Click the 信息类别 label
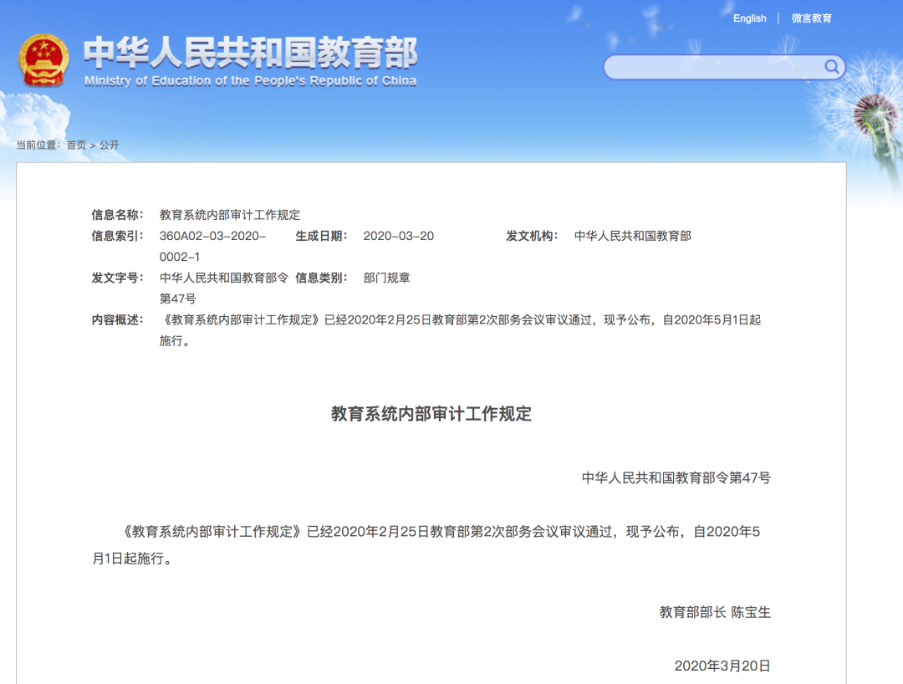Screen dimensions: 903x684 point(321,278)
